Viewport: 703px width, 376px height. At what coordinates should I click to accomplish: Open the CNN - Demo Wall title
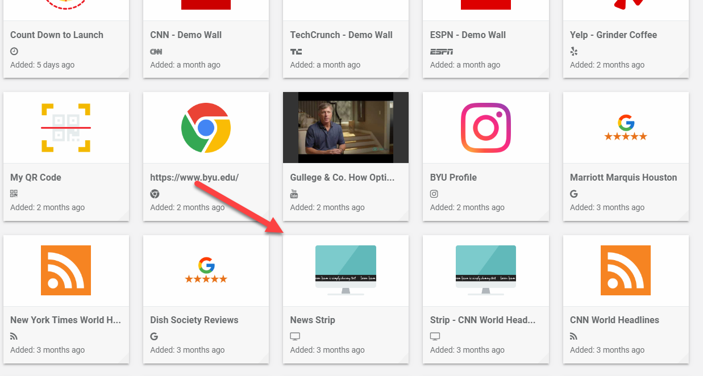tap(186, 35)
